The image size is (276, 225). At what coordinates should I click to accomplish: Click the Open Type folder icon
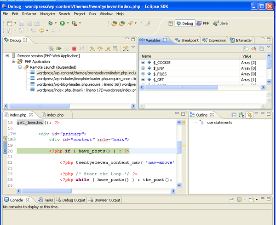click(114, 23)
